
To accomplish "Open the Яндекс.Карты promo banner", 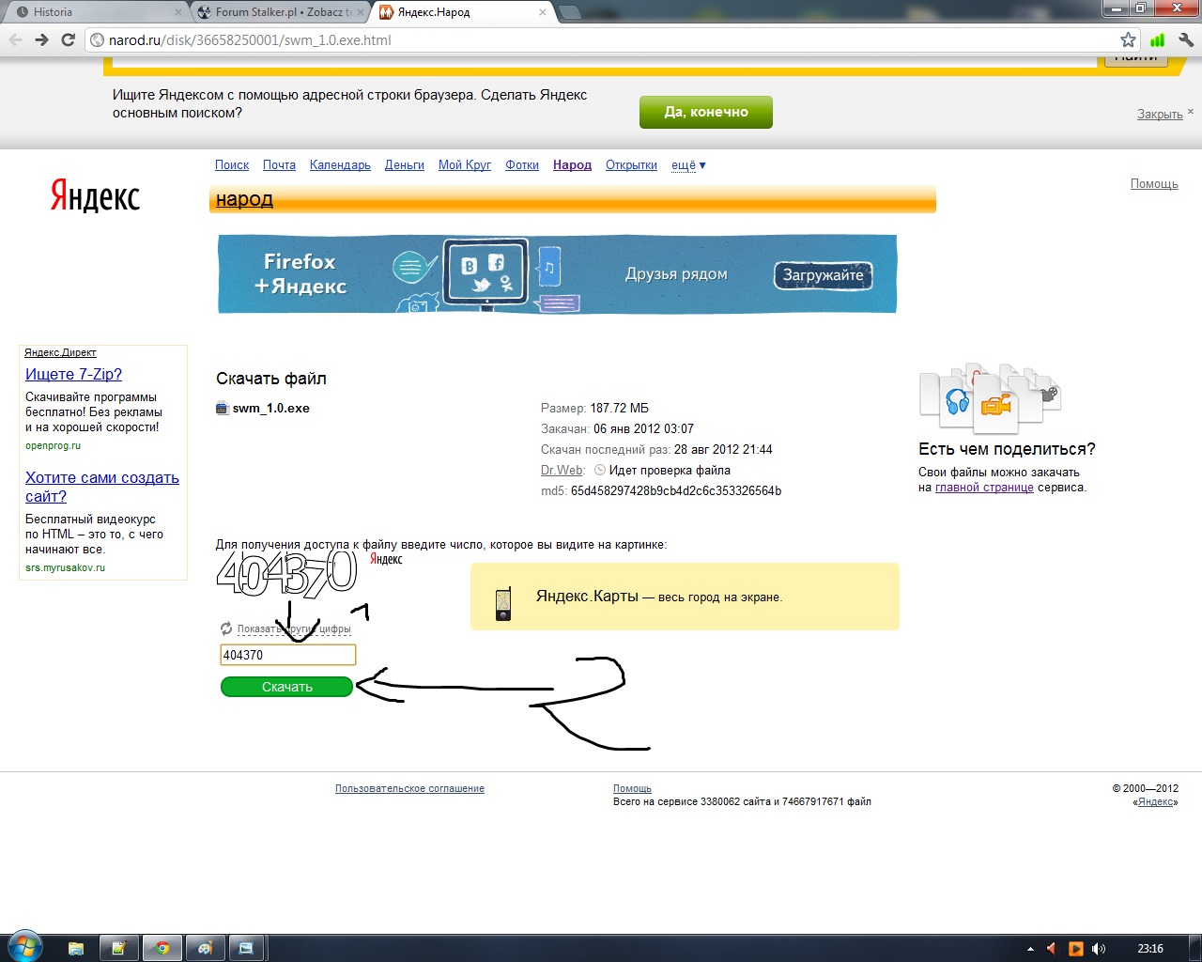I will (x=685, y=597).
